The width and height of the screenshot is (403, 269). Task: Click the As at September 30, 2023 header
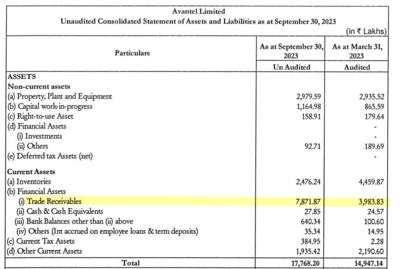(291, 51)
